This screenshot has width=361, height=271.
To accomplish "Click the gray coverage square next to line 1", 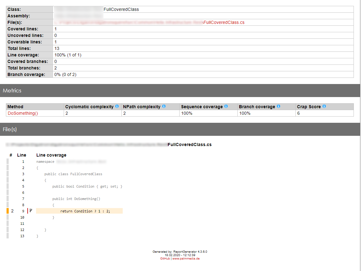I will pyautogui.click(x=8, y=161).
